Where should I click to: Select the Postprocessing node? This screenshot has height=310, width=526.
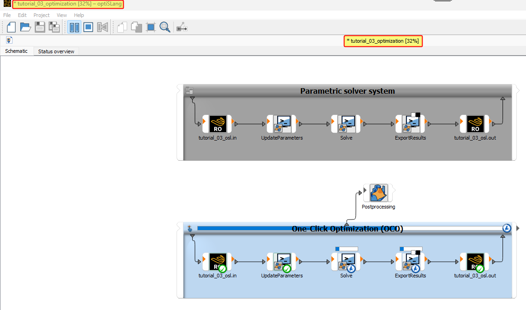[x=379, y=193]
